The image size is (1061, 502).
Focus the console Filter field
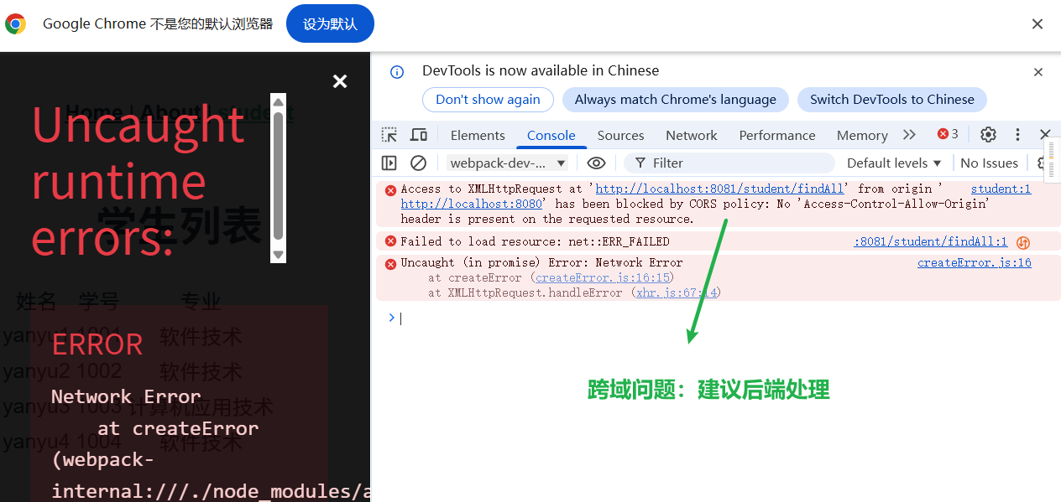[x=730, y=163]
